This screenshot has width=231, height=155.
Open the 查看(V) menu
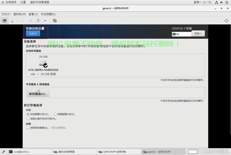(33, 14)
